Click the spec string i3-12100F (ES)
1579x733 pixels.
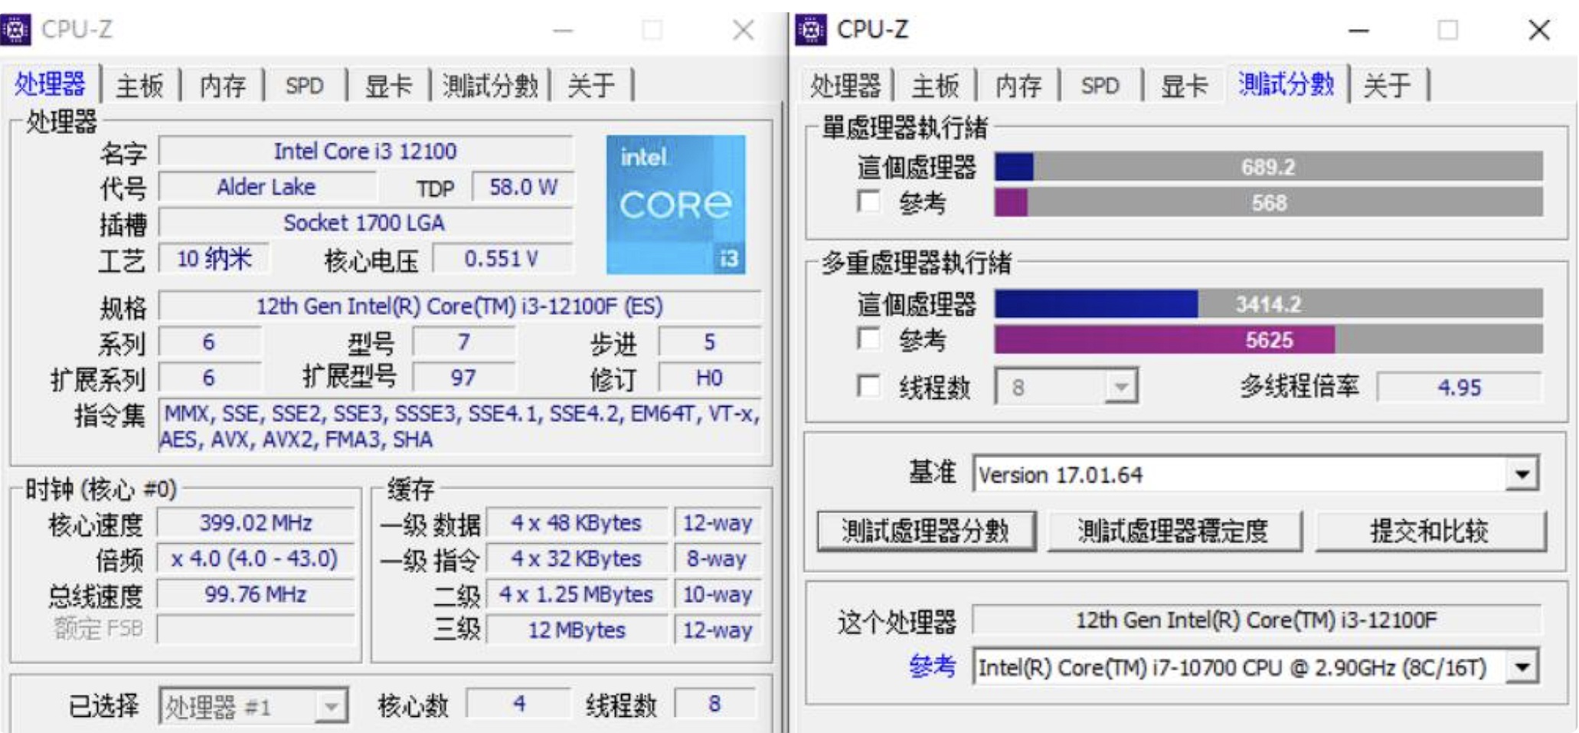(x=459, y=306)
